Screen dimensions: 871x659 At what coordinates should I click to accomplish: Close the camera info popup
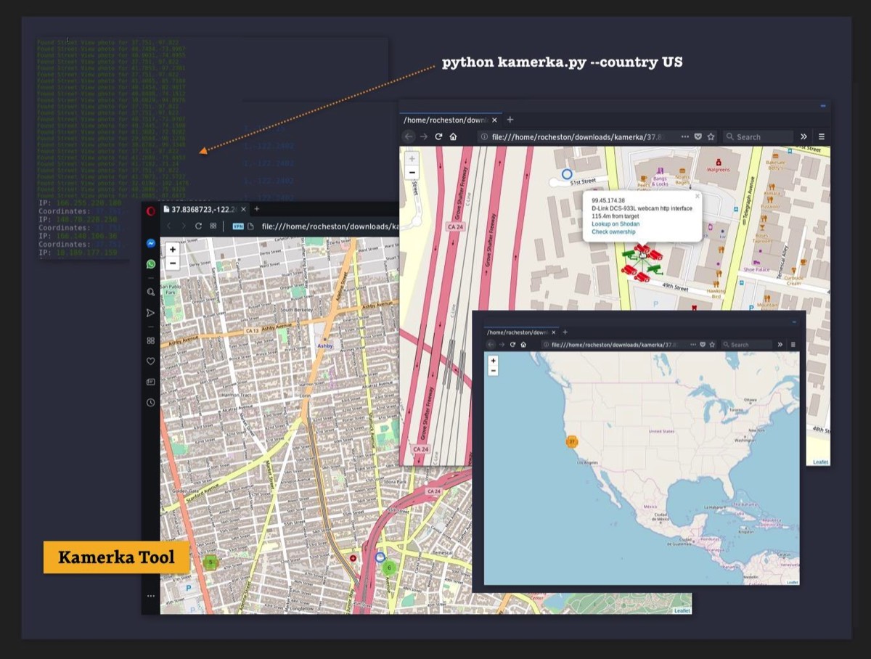tap(697, 196)
